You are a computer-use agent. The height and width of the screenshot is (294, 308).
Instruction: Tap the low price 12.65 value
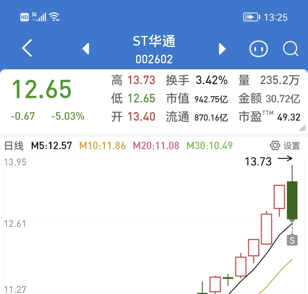pos(141,98)
